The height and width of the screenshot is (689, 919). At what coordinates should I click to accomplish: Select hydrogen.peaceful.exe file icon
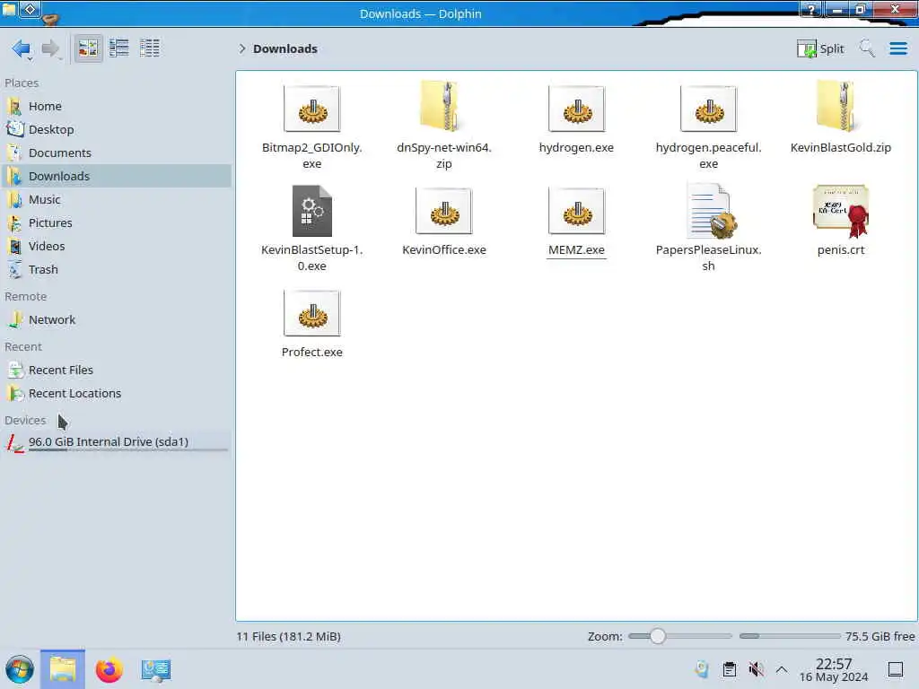[x=709, y=109]
